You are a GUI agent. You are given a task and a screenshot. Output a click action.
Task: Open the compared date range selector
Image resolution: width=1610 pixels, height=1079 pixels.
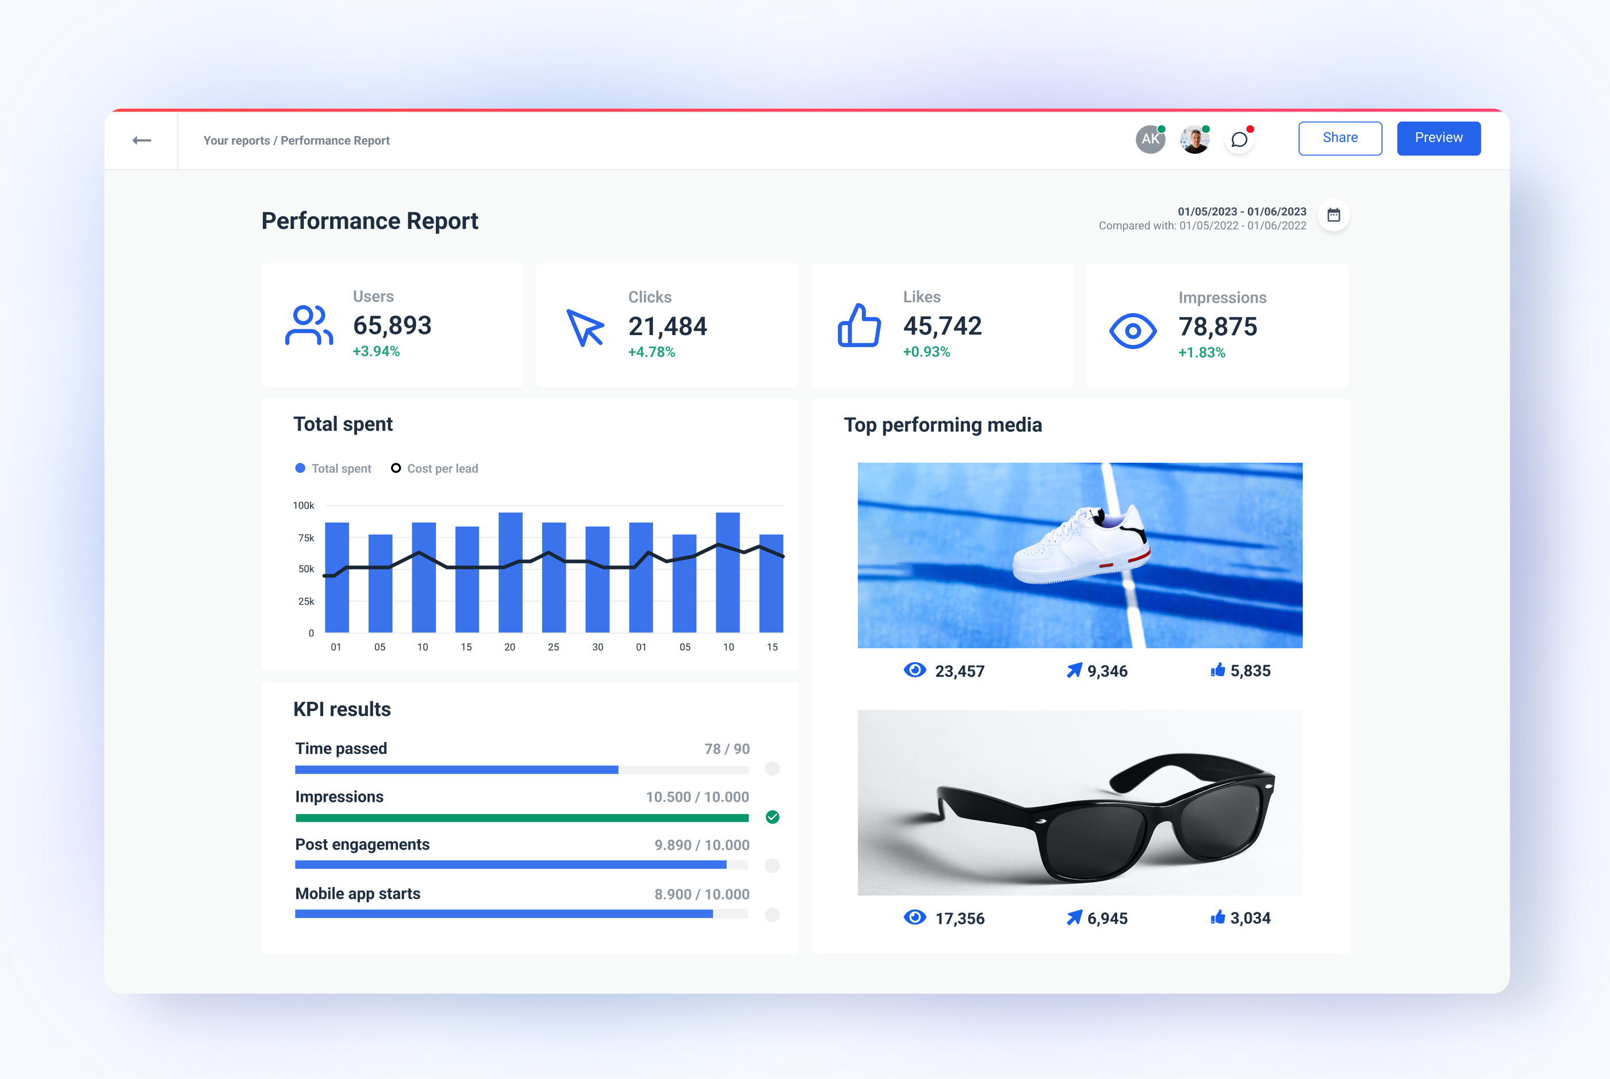1202,225
